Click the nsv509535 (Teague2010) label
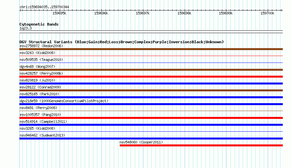This screenshot has height=168, width=292. [41, 60]
